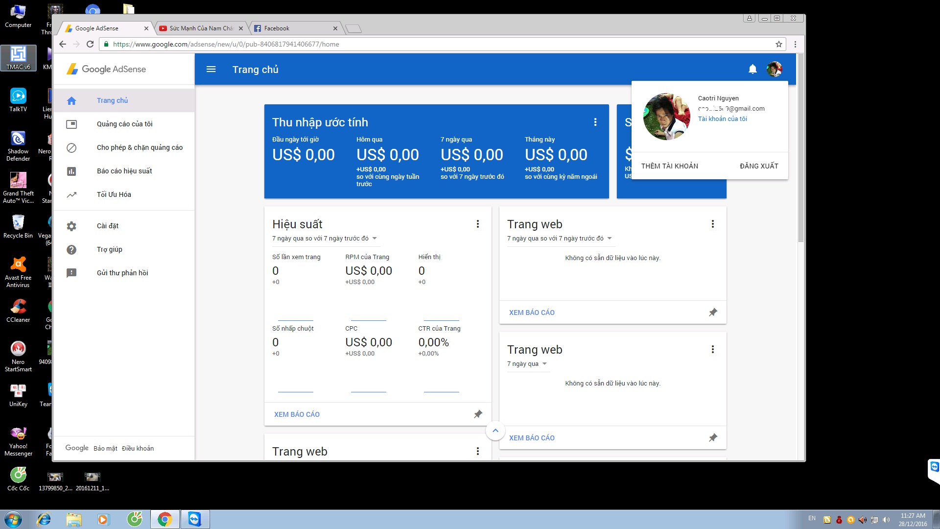Click the notifications bell icon
This screenshot has width=940, height=529.
click(x=752, y=70)
